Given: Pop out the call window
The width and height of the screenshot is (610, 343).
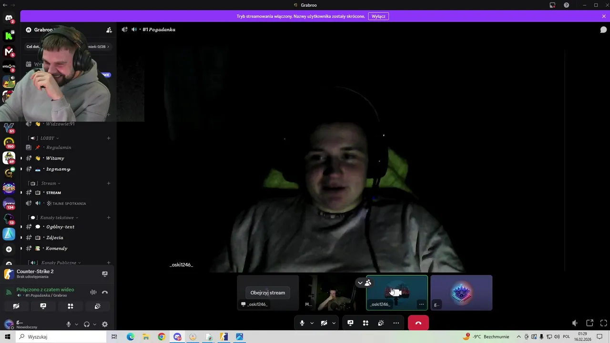Looking at the screenshot, I should point(590,323).
